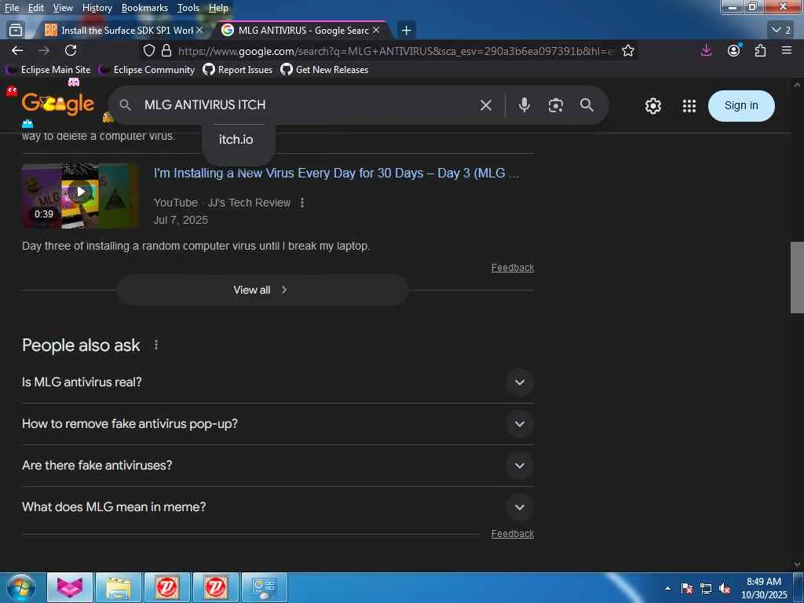Open the second red V taskbar app

click(215, 587)
